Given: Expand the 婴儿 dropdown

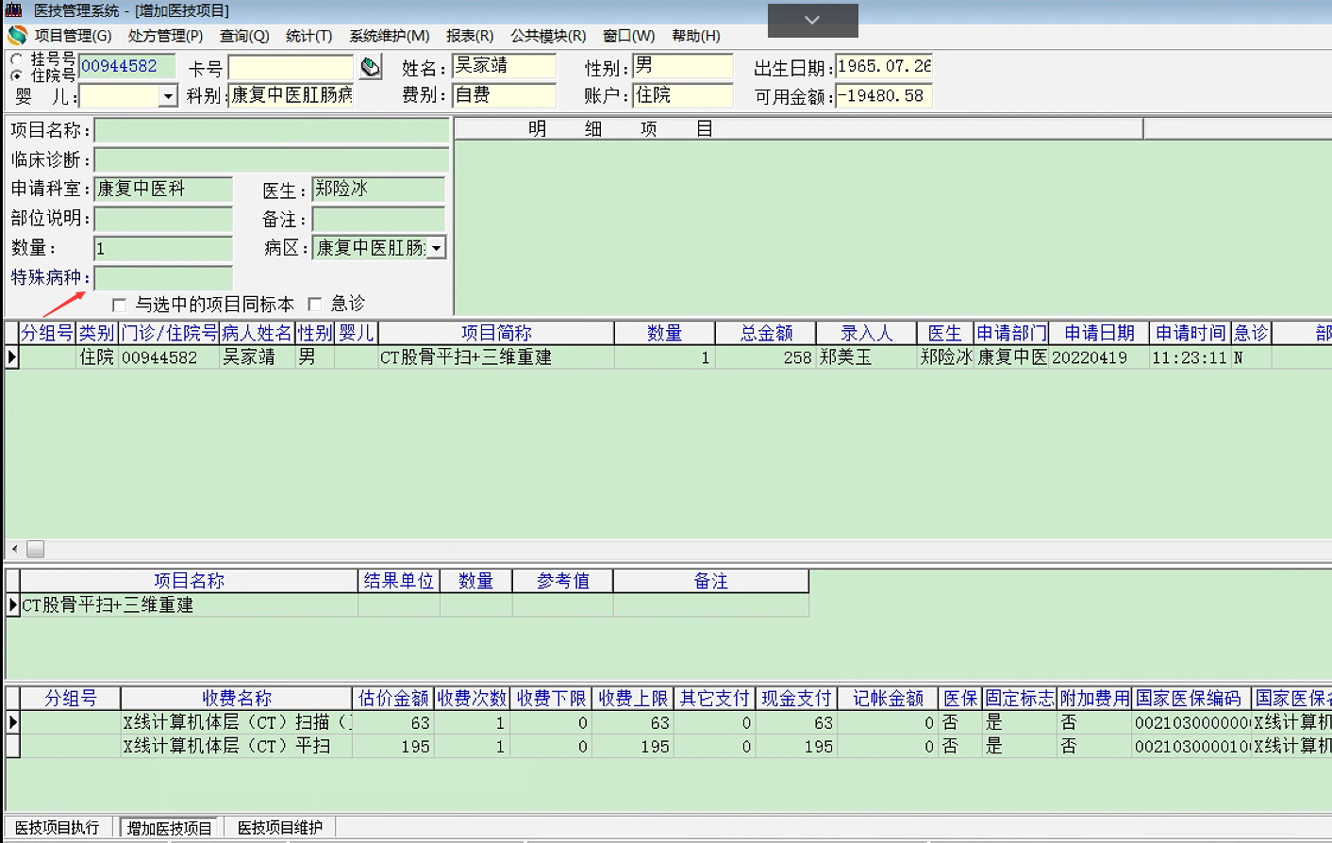Looking at the screenshot, I should pos(168,96).
